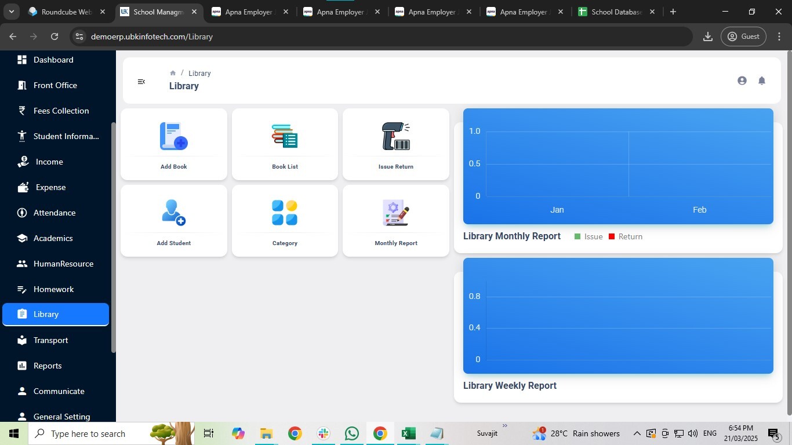Open the Monthly Report icon
The image size is (792, 445).
tap(396, 213)
